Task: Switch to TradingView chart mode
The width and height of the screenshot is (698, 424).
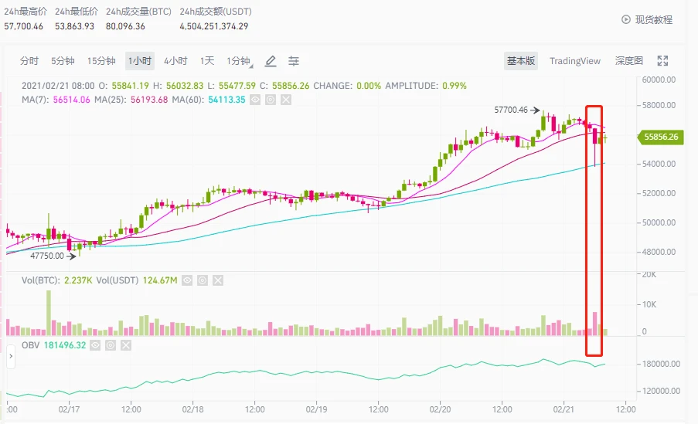Action: pyautogui.click(x=574, y=61)
